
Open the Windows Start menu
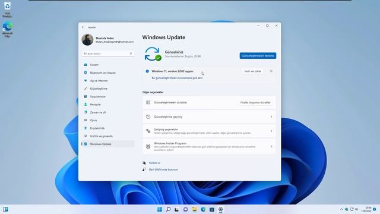[x=160, y=209]
